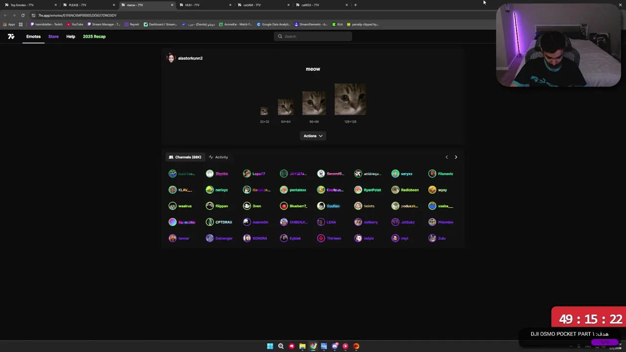Open seryxx's channel avatar
The width and height of the screenshot is (626, 352).
pyautogui.click(x=395, y=174)
